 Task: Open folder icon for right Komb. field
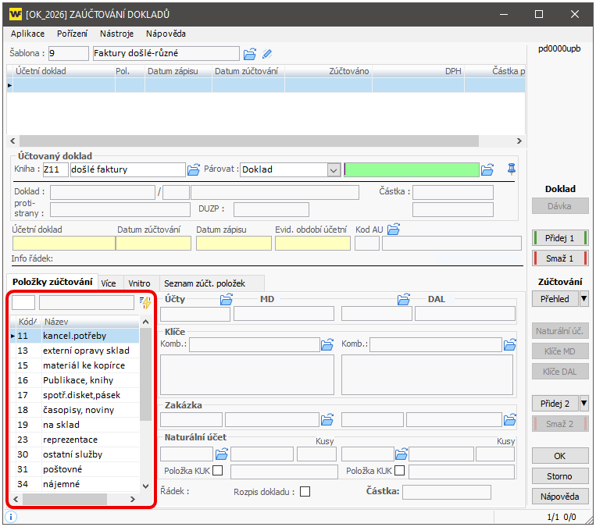pyautogui.click(x=510, y=344)
